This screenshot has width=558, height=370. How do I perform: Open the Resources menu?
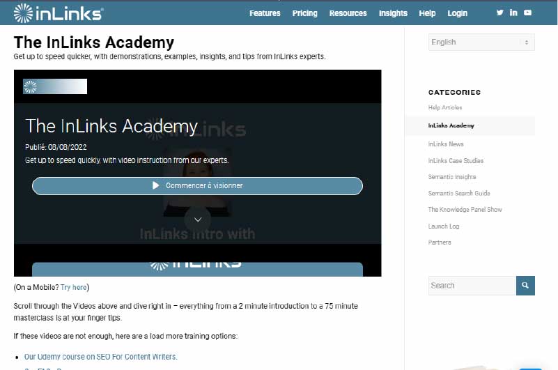click(348, 13)
